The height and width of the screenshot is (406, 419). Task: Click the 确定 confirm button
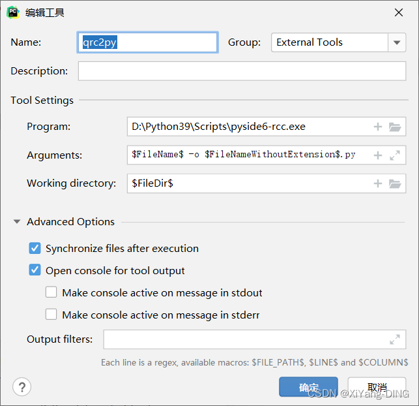tap(308, 387)
